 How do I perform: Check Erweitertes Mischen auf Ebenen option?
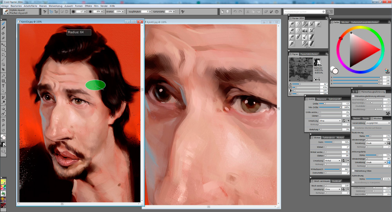tap(353, 128)
